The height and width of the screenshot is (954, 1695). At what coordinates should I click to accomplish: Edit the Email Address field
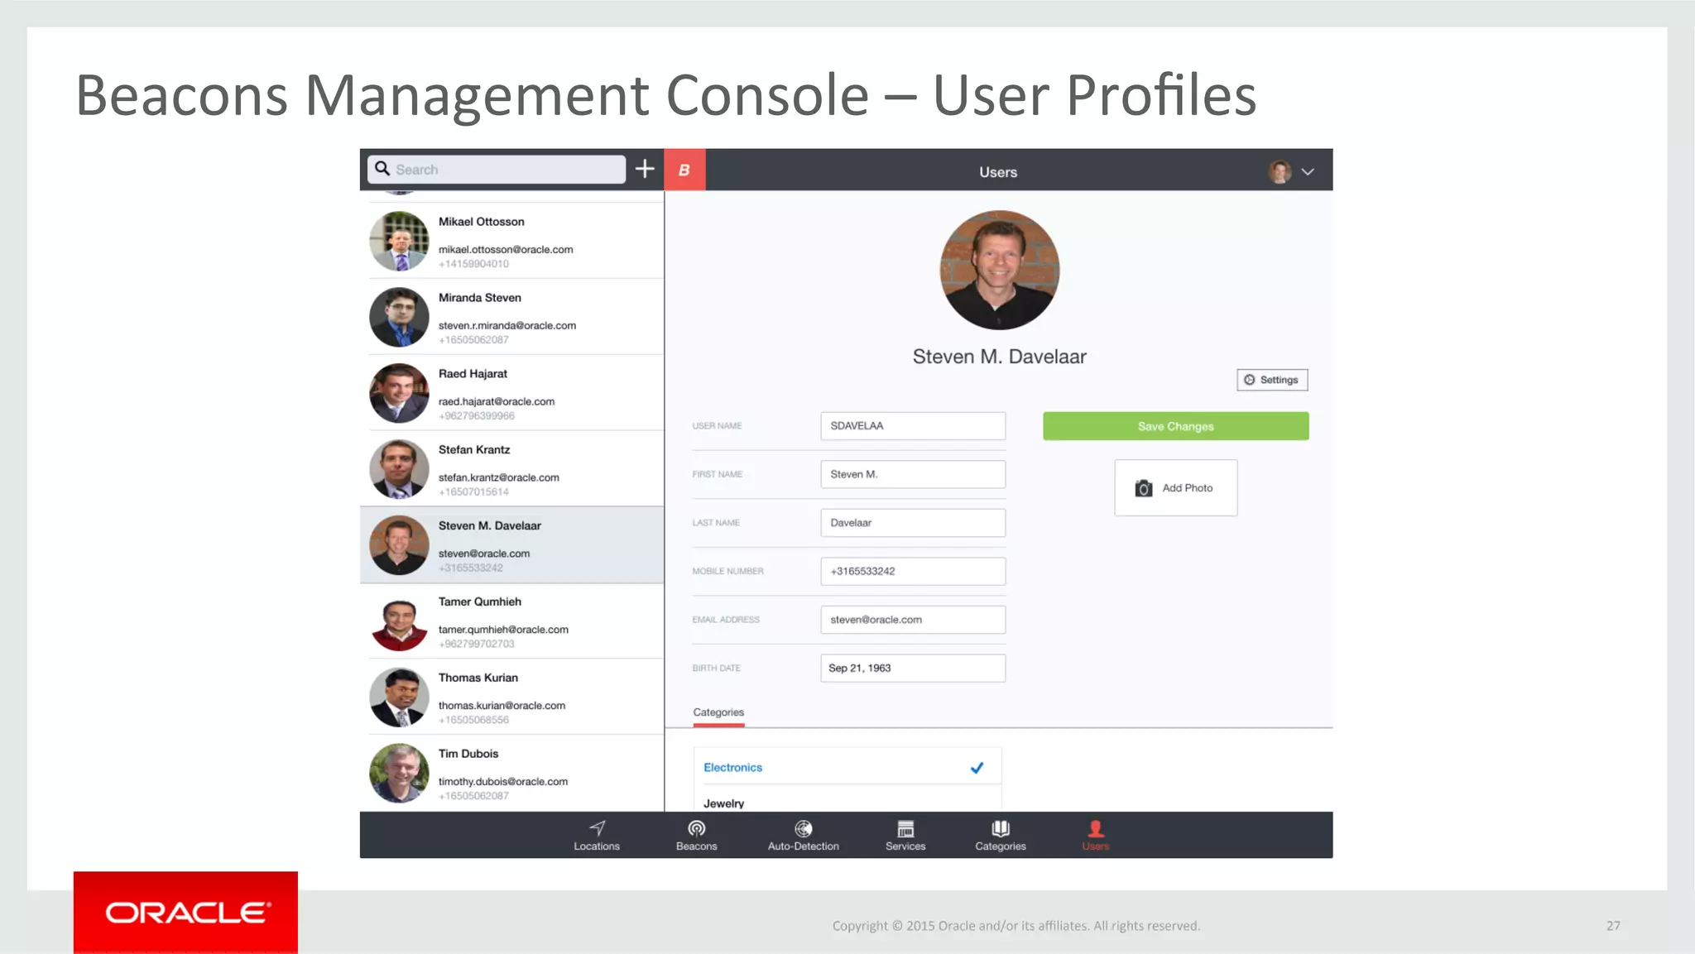tap(913, 620)
